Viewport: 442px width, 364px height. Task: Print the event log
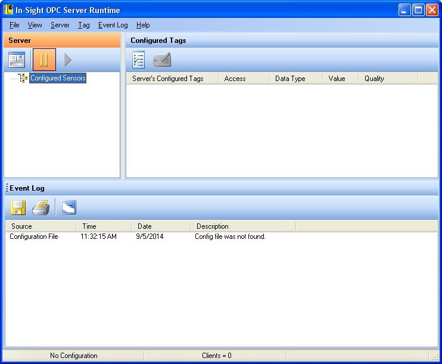click(x=41, y=208)
